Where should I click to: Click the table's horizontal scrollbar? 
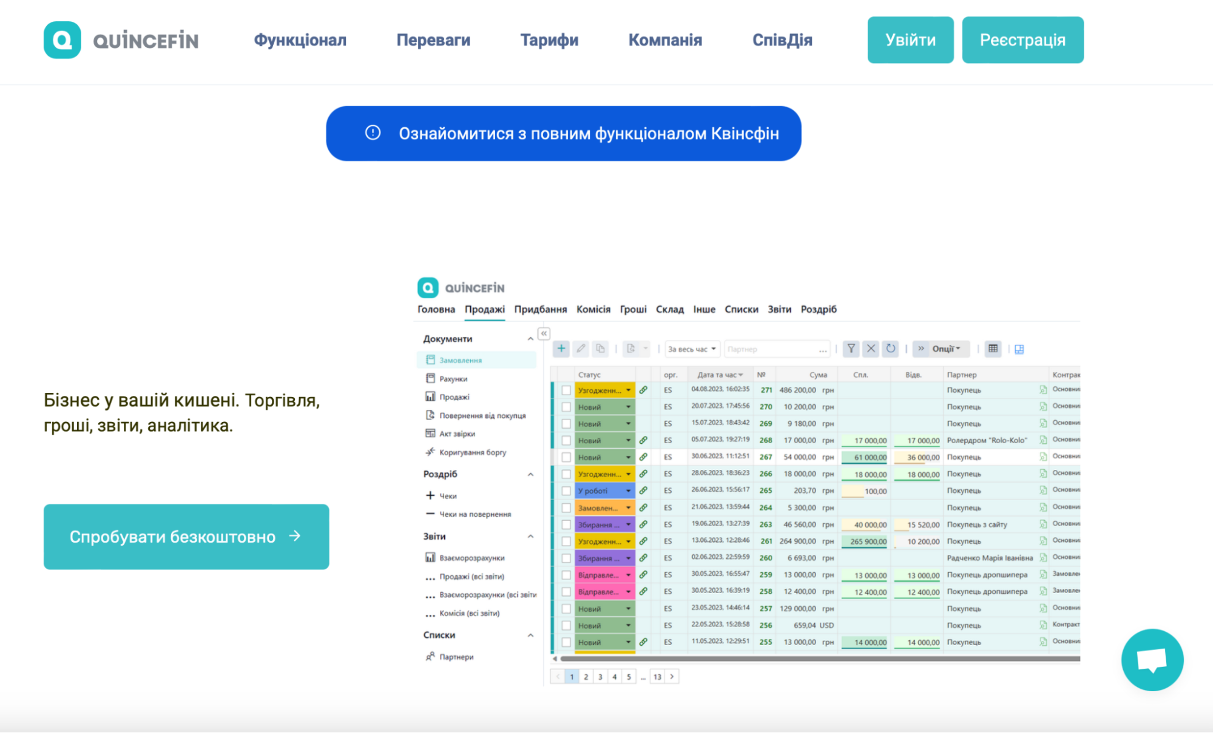(819, 658)
